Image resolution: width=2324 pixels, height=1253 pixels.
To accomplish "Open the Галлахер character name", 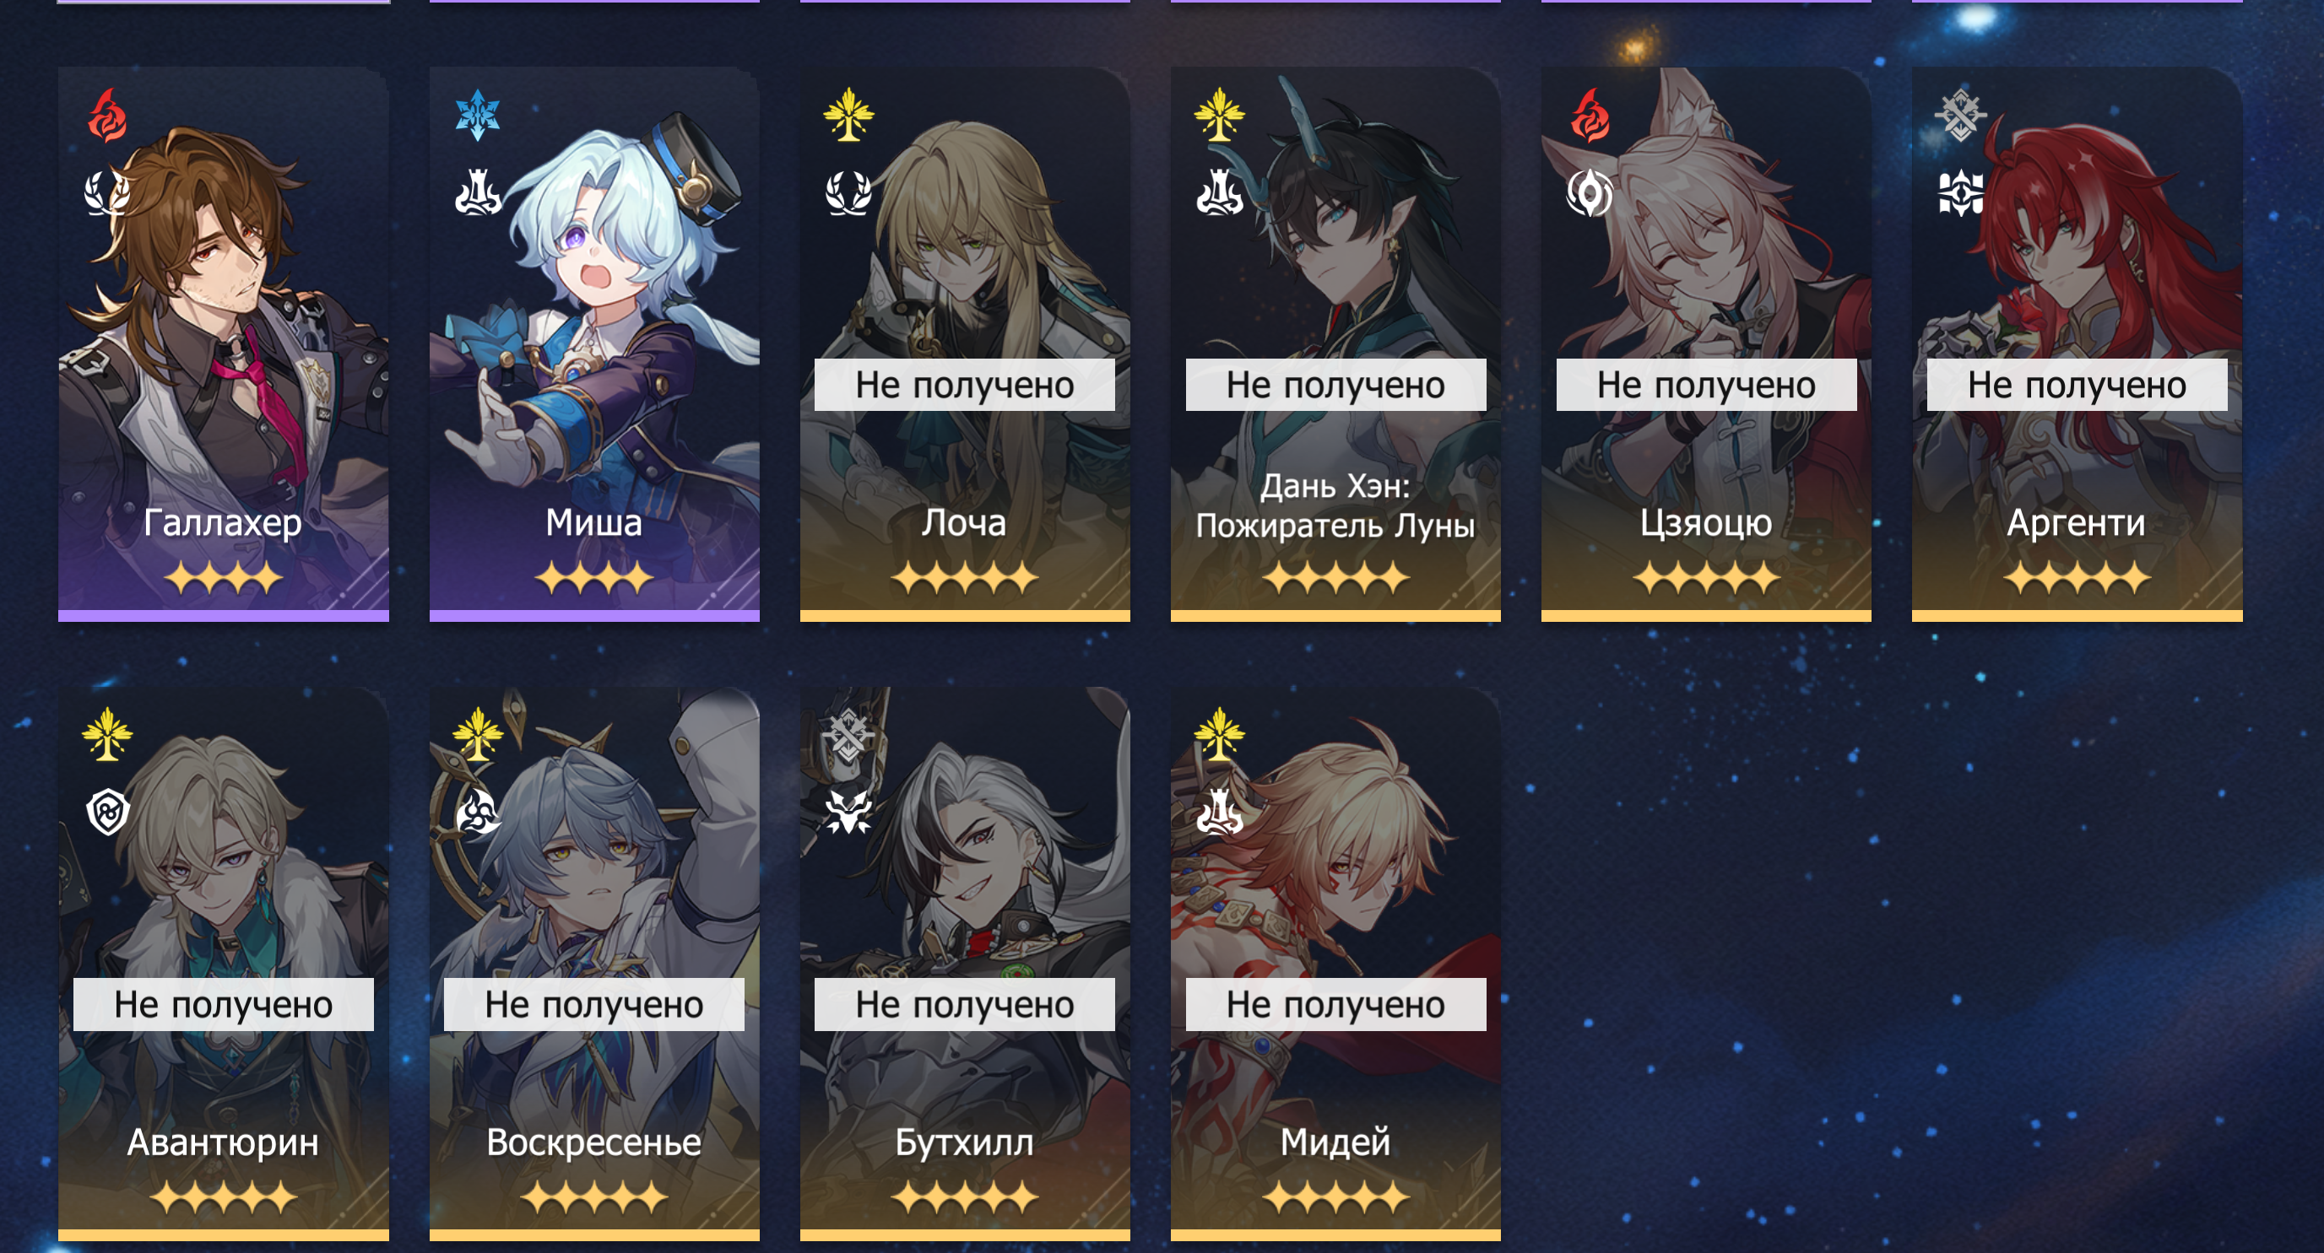I will [x=223, y=523].
